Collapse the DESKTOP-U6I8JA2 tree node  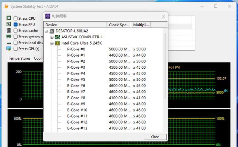[x=46, y=31]
